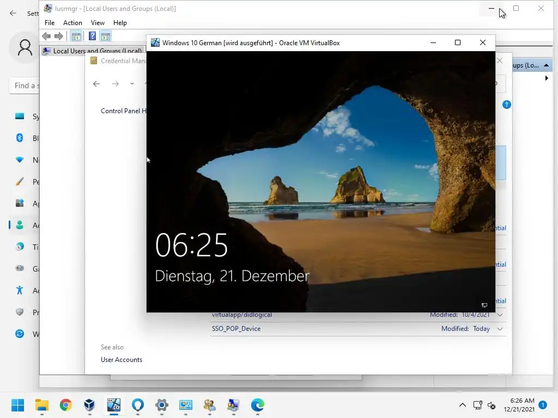Open Google Chrome from taskbar

[66, 405]
